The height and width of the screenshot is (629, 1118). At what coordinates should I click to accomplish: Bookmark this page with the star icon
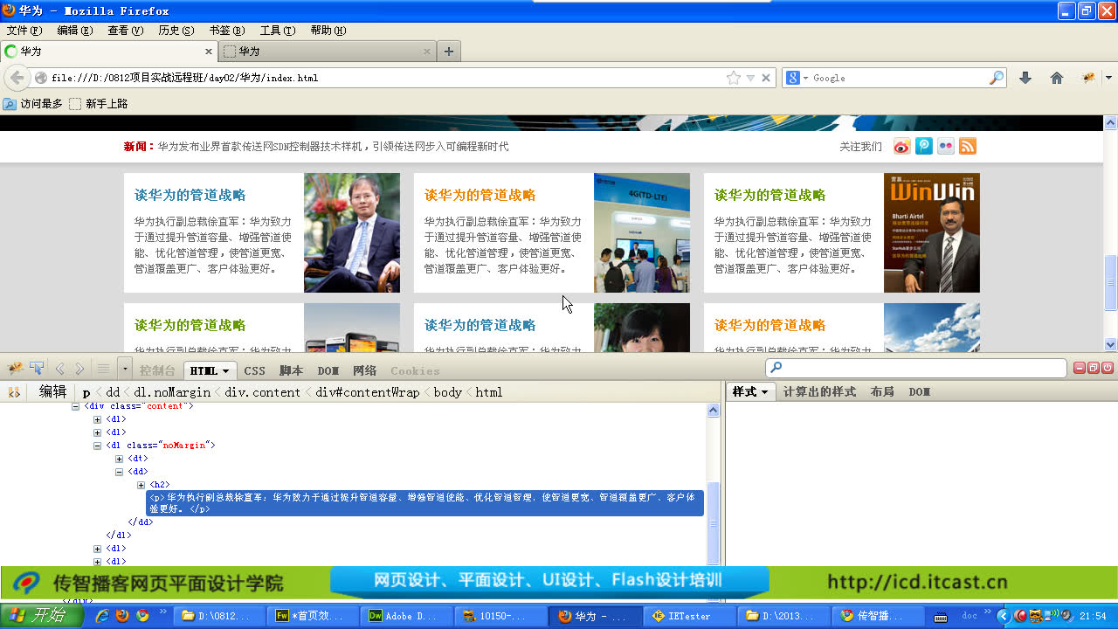(x=734, y=78)
